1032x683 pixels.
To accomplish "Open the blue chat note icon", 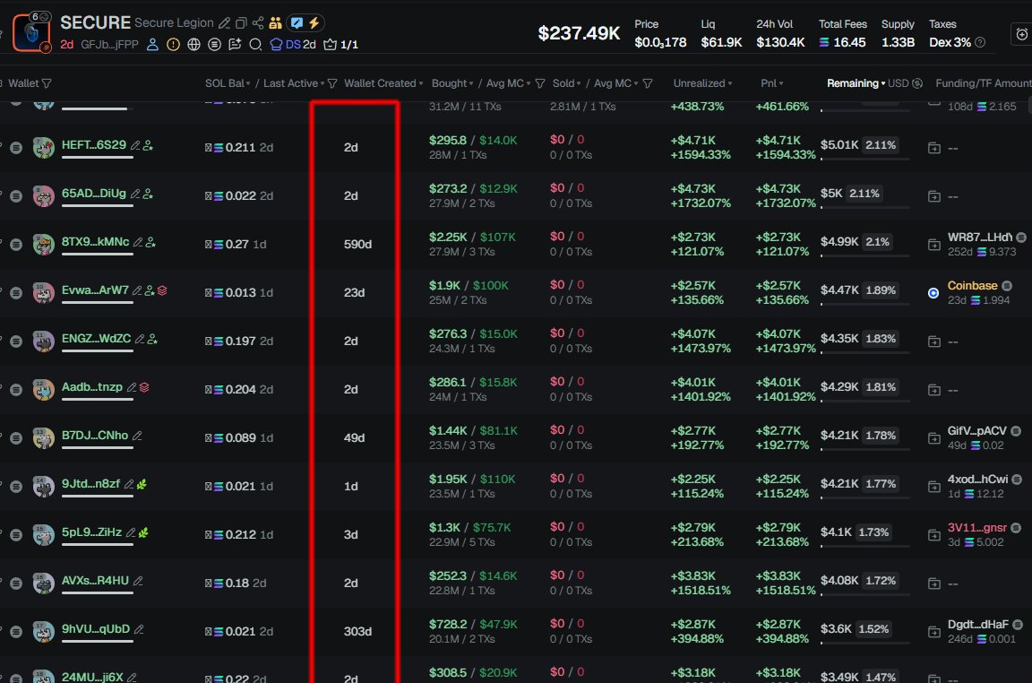I will tap(297, 23).
